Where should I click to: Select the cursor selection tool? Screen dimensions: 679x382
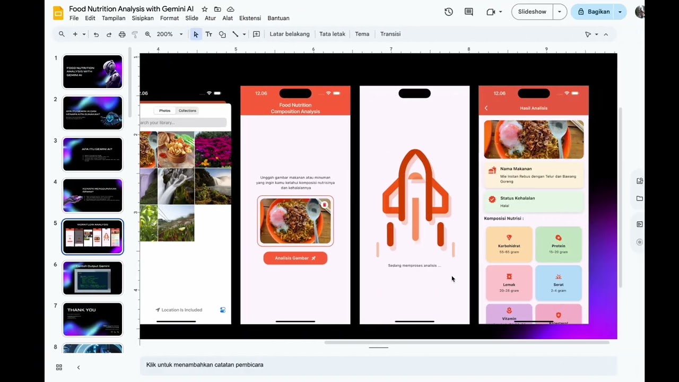click(x=196, y=34)
